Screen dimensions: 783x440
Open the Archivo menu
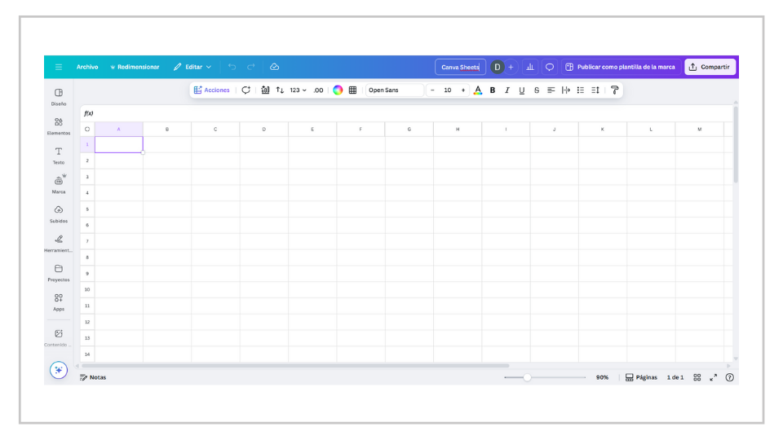coord(87,67)
